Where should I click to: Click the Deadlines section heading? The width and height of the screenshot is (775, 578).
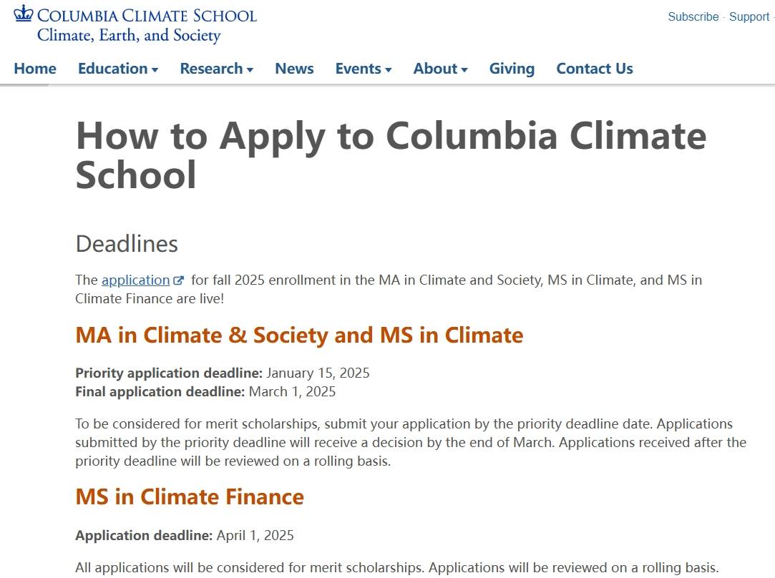(x=127, y=243)
